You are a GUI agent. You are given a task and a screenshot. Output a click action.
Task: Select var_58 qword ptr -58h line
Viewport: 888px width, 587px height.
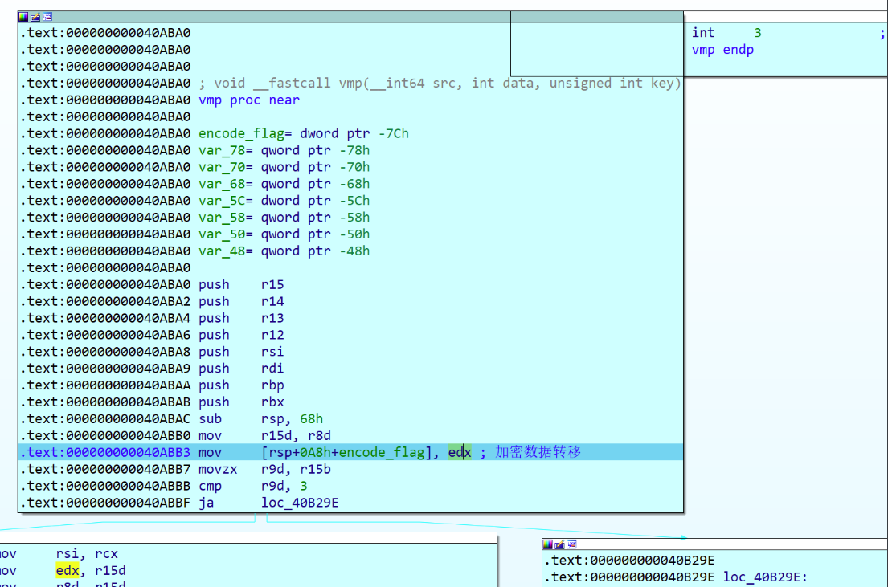pos(284,218)
